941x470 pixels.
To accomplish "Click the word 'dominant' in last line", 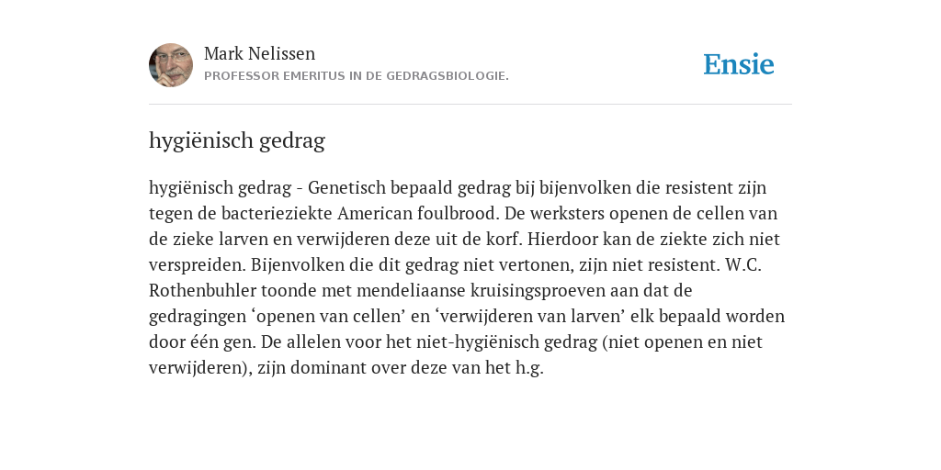I will pyautogui.click(x=330, y=368).
